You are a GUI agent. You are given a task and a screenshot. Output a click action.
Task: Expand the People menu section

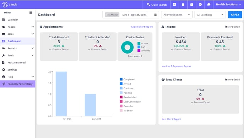click(18, 27)
